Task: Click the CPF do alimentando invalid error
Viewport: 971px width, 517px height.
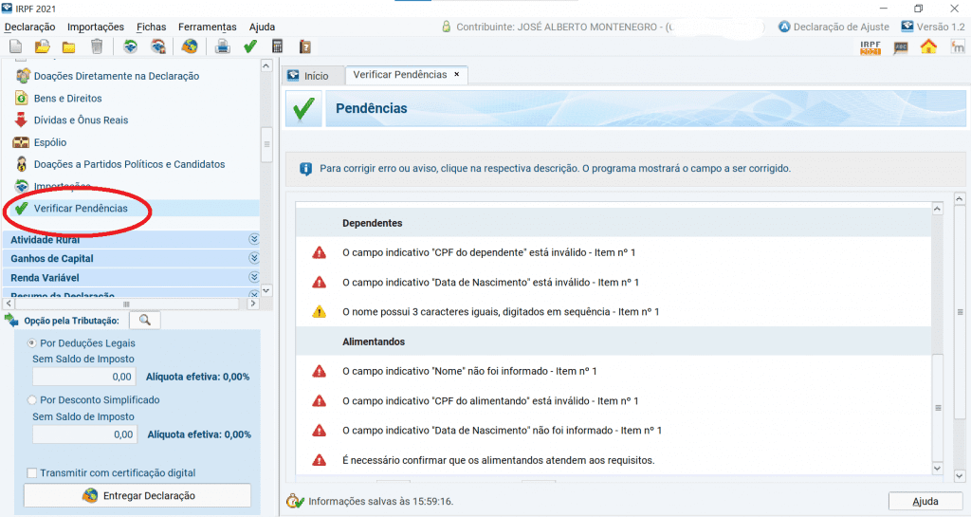Action: [490, 400]
